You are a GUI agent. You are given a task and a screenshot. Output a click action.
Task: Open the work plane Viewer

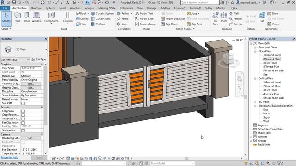tap(273, 24)
